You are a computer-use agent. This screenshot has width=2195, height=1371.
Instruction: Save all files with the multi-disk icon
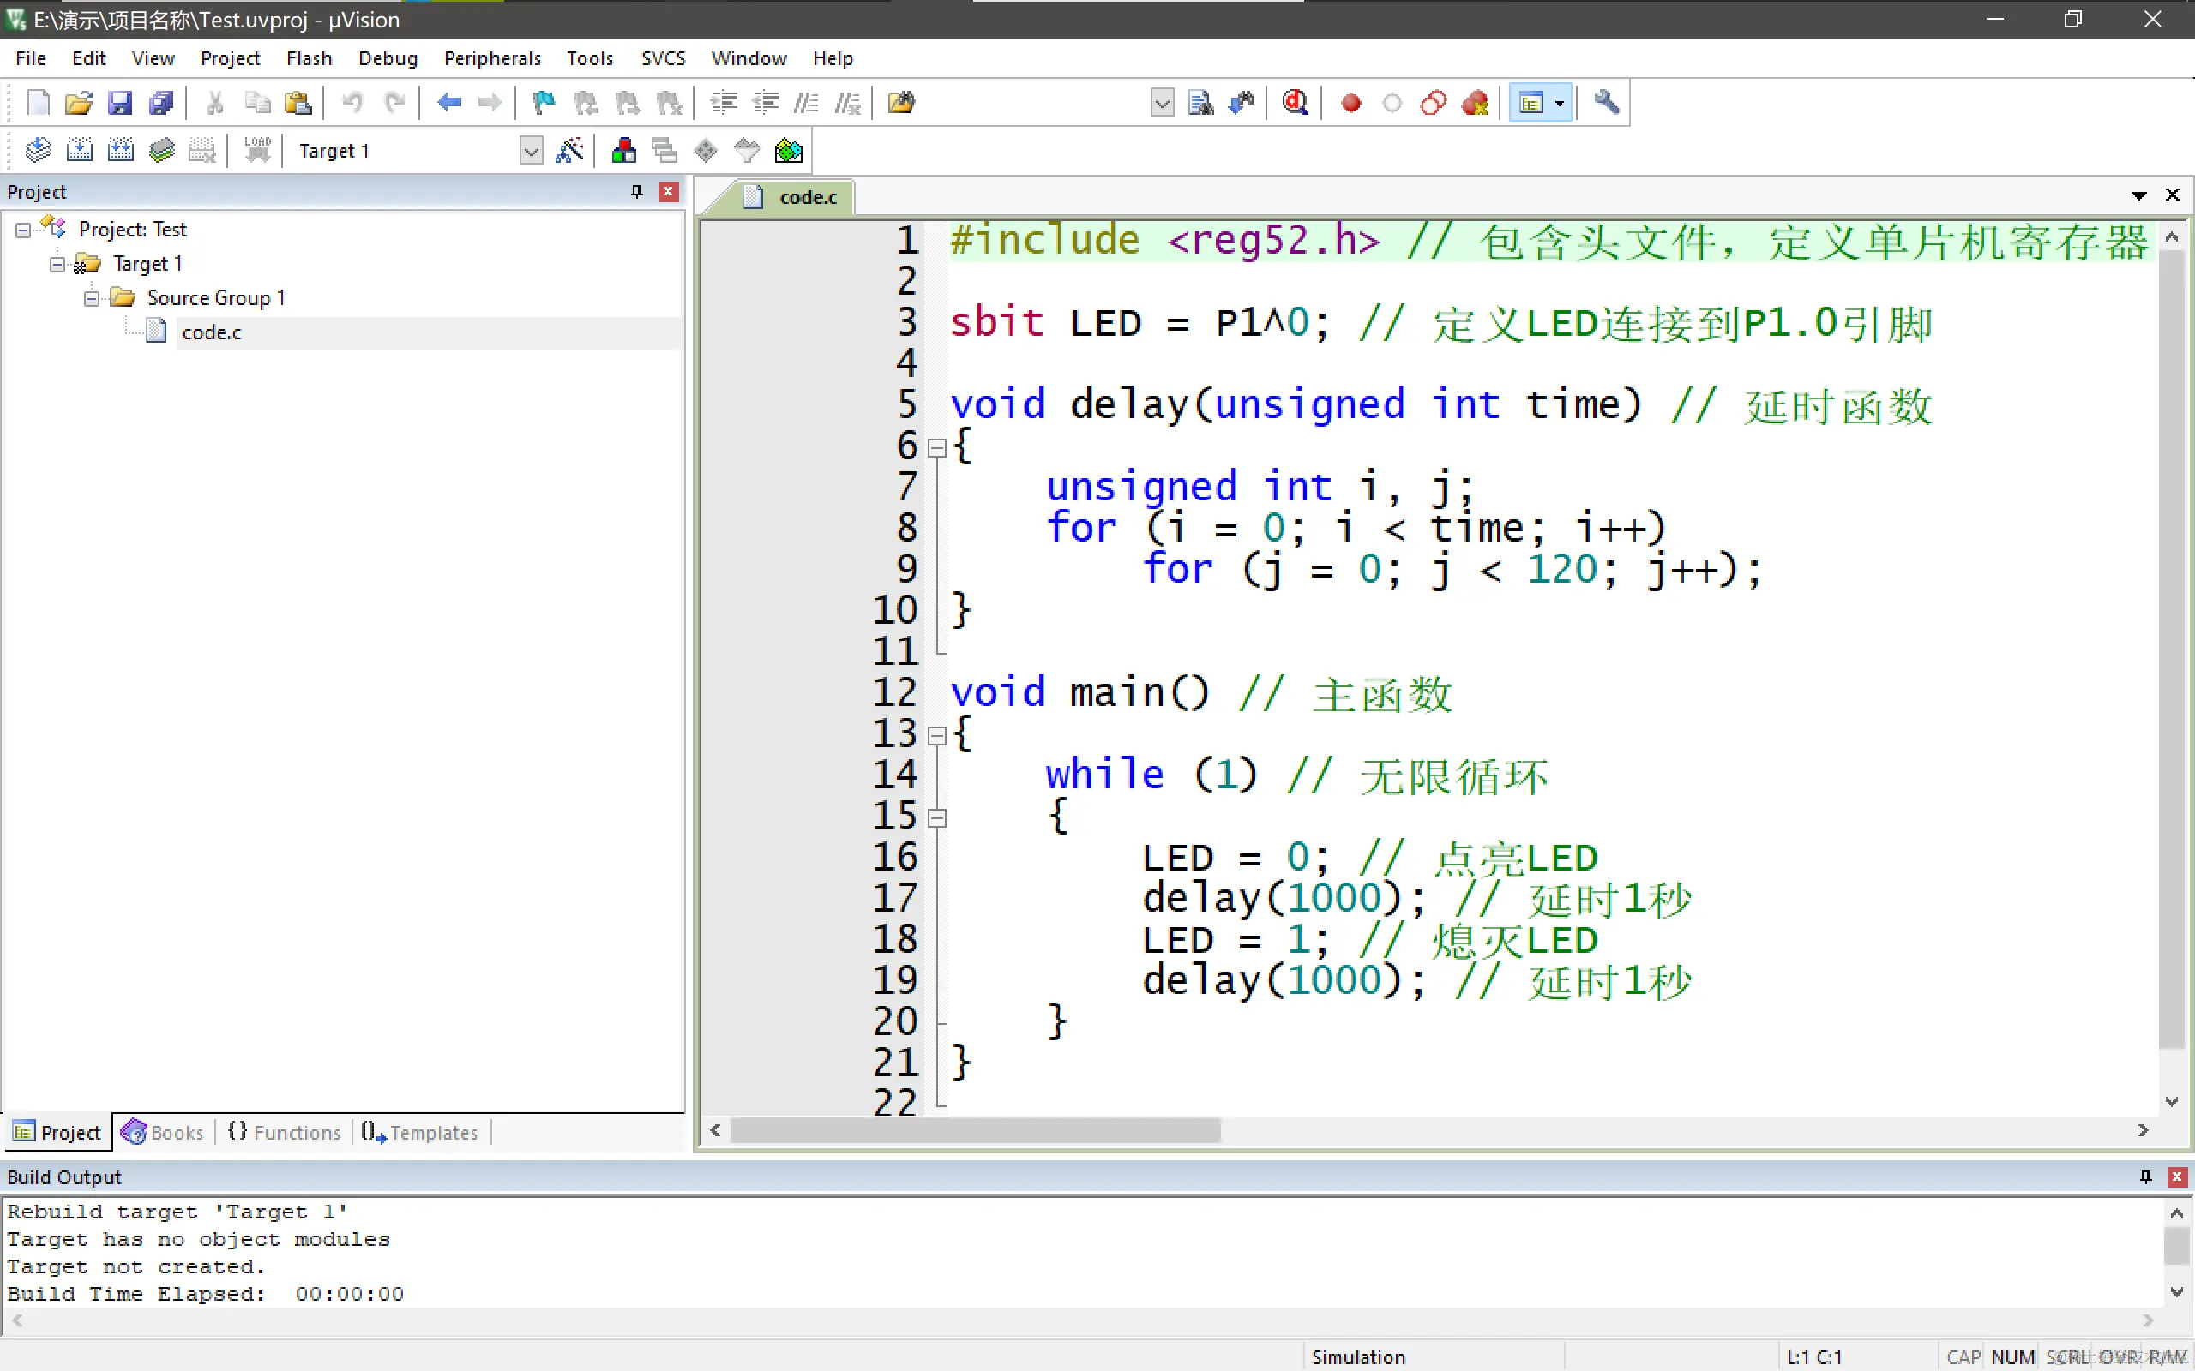[x=161, y=103]
